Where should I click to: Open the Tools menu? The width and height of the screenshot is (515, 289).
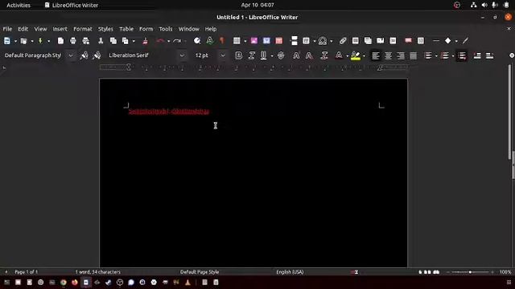tap(166, 29)
